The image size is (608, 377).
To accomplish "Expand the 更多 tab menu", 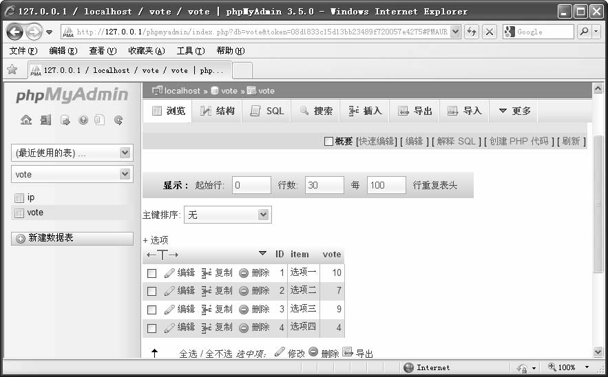I will (514, 111).
